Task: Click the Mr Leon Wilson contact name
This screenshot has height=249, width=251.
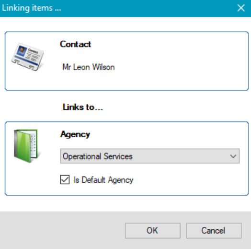Action: [89, 67]
